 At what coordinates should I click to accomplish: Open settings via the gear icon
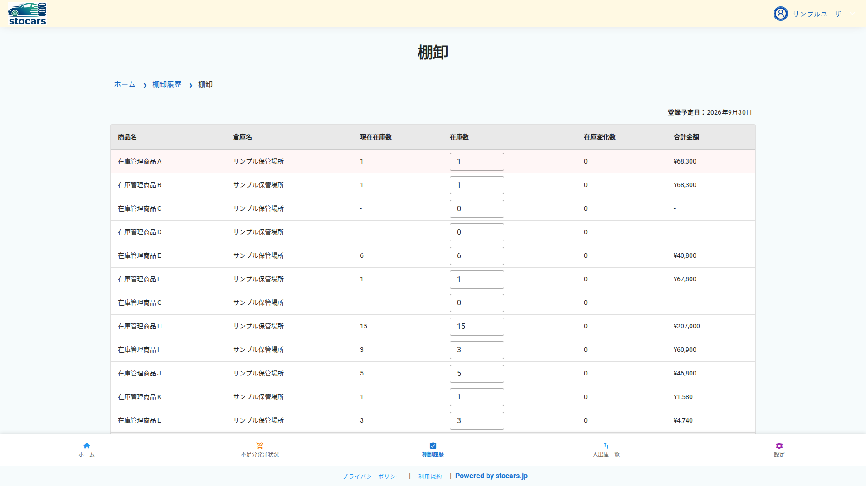pos(779,446)
